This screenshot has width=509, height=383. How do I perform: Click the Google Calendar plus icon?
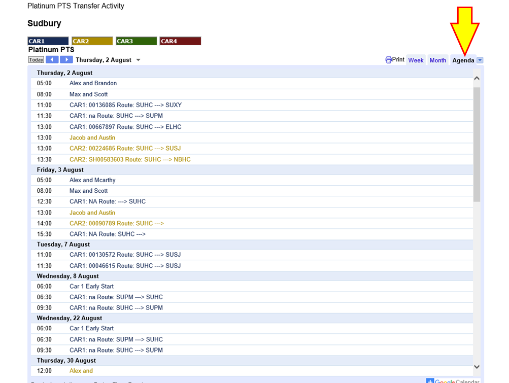point(430,380)
